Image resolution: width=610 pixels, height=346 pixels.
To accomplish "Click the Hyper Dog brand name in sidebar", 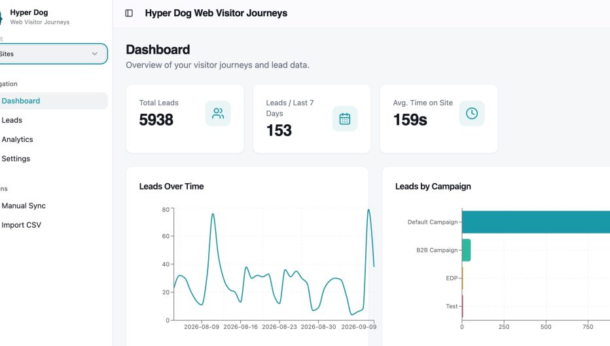I will pos(29,12).
